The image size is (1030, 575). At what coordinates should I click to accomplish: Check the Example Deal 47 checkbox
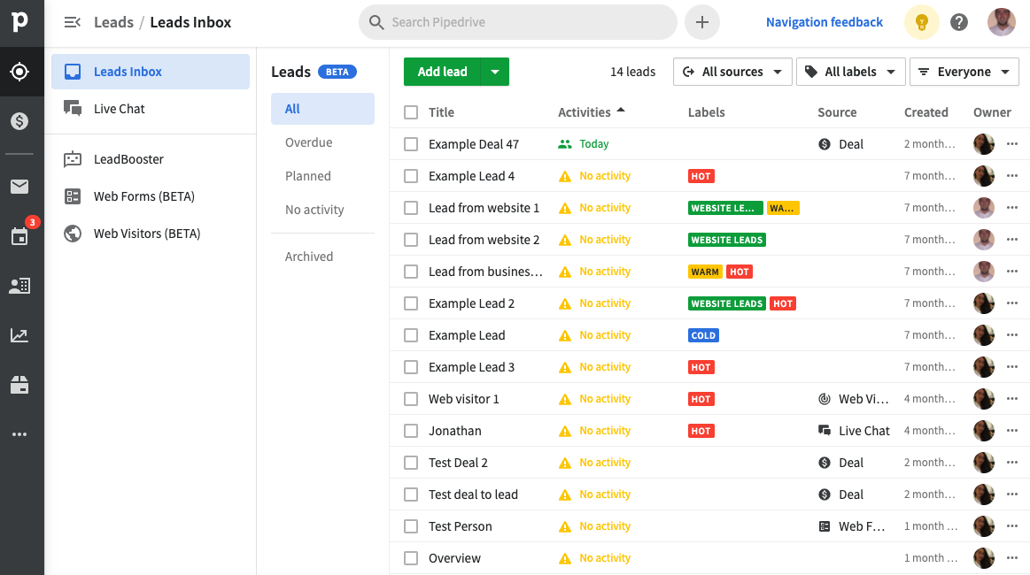pyautogui.click(x=411, y=143)
